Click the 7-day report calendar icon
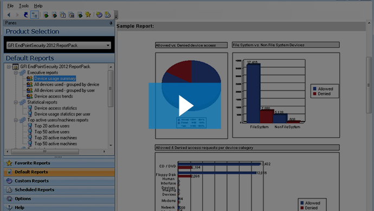 click(63, 15)
